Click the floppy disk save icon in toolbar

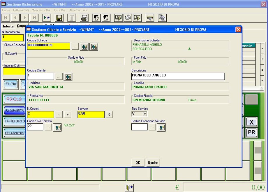coord(59,18)
